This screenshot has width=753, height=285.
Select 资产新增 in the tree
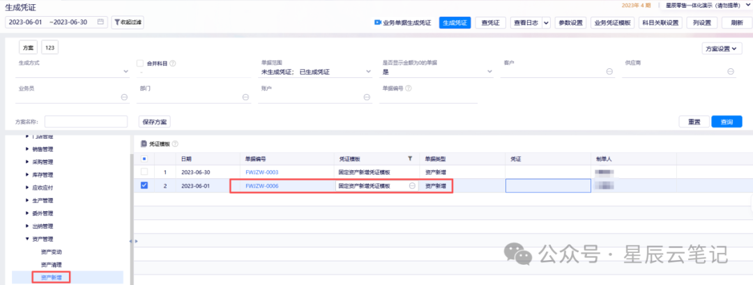coord(52,277)
